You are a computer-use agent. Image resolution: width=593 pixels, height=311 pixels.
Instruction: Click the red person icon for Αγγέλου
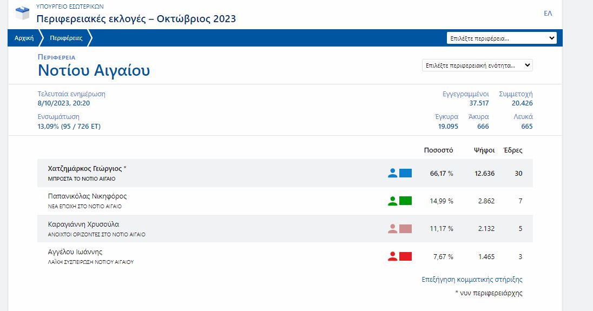(x=393, y=256)
